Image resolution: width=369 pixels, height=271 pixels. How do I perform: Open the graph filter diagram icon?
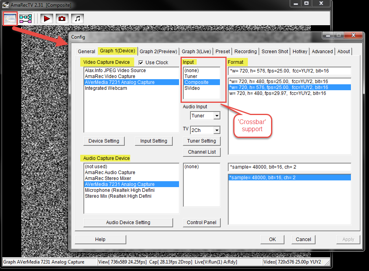pyautogui.click(x=26, y=19)
